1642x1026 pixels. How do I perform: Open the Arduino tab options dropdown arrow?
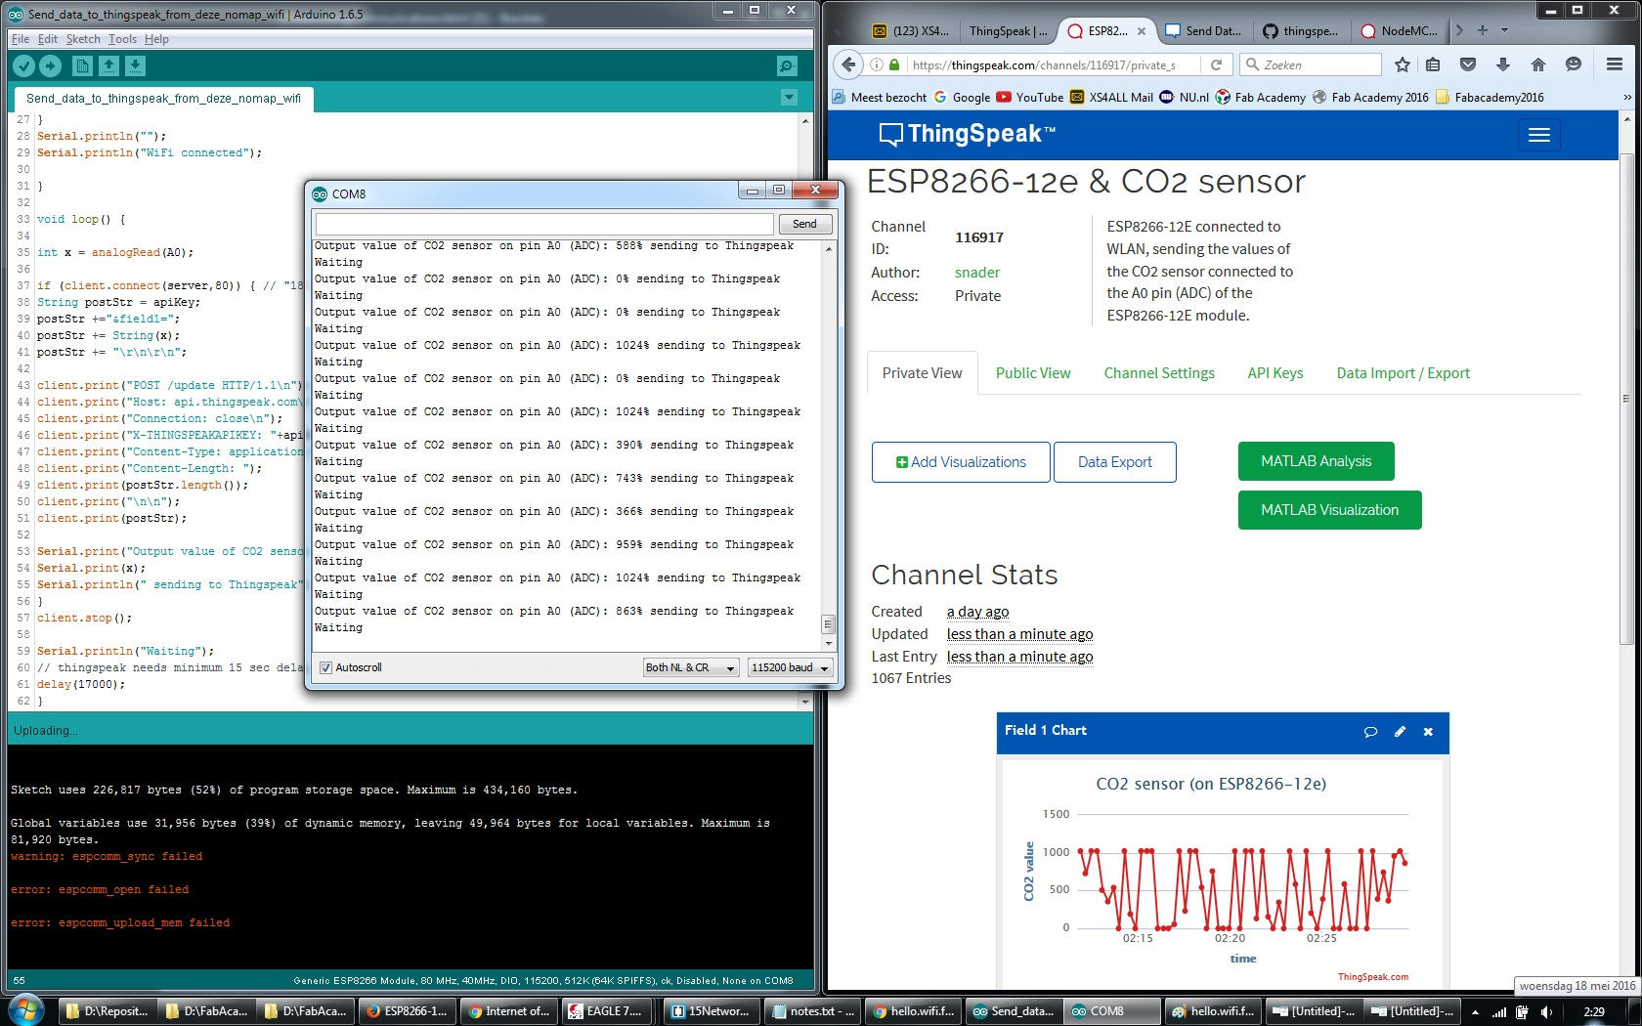tap(789, 98)
